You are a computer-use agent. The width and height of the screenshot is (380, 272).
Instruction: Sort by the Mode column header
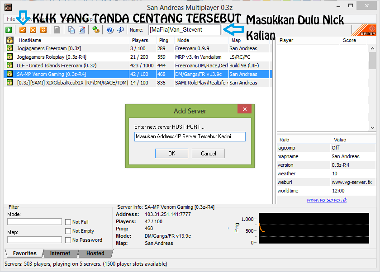coord(201,40)
